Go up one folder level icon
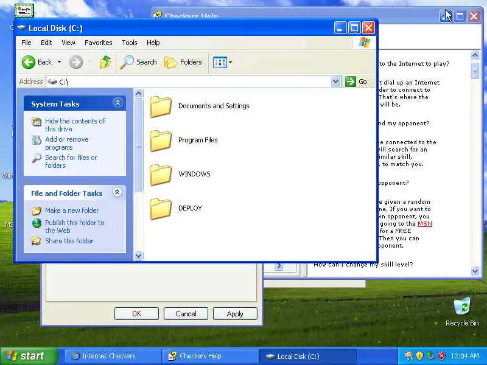 click(105, 62)
